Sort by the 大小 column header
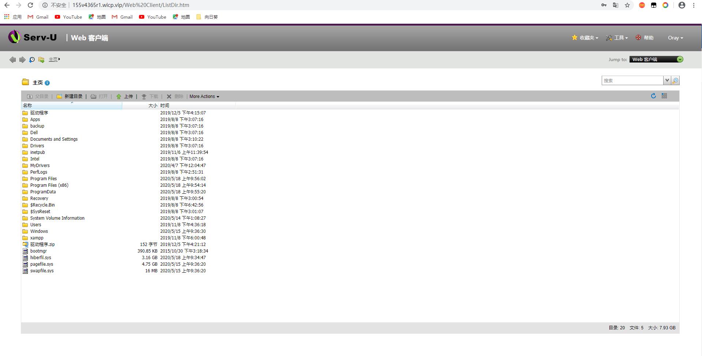 (141, 106)
